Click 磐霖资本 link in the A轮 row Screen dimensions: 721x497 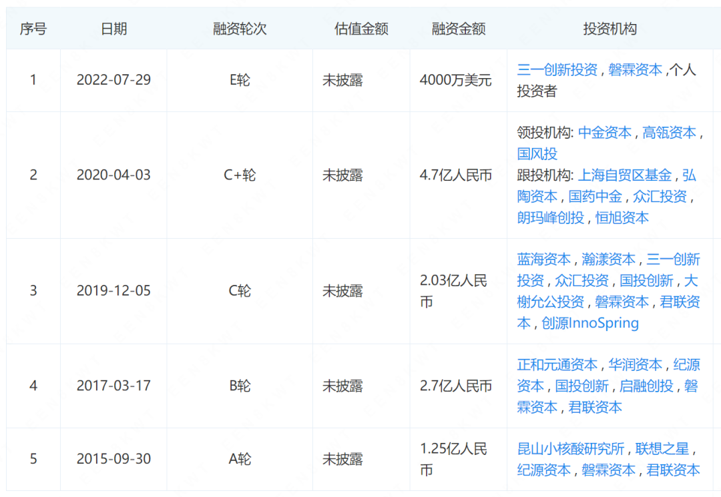tap(608, 470)
